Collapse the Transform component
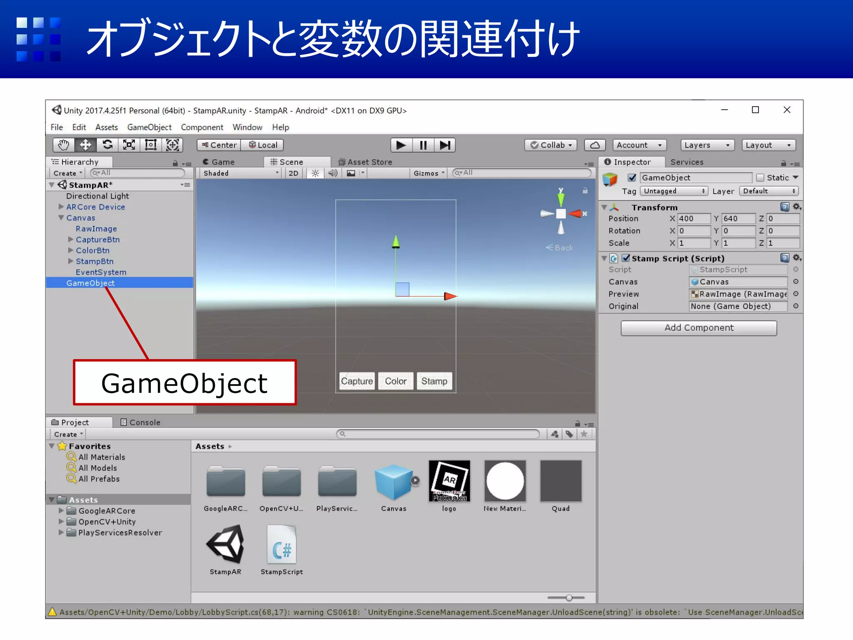The height and width of the screenshot is (640, 853). [x=604, y=207]
